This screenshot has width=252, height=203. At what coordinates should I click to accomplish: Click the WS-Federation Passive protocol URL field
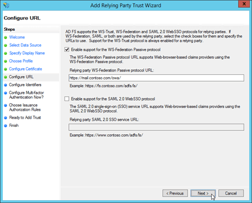coord(156,78)
